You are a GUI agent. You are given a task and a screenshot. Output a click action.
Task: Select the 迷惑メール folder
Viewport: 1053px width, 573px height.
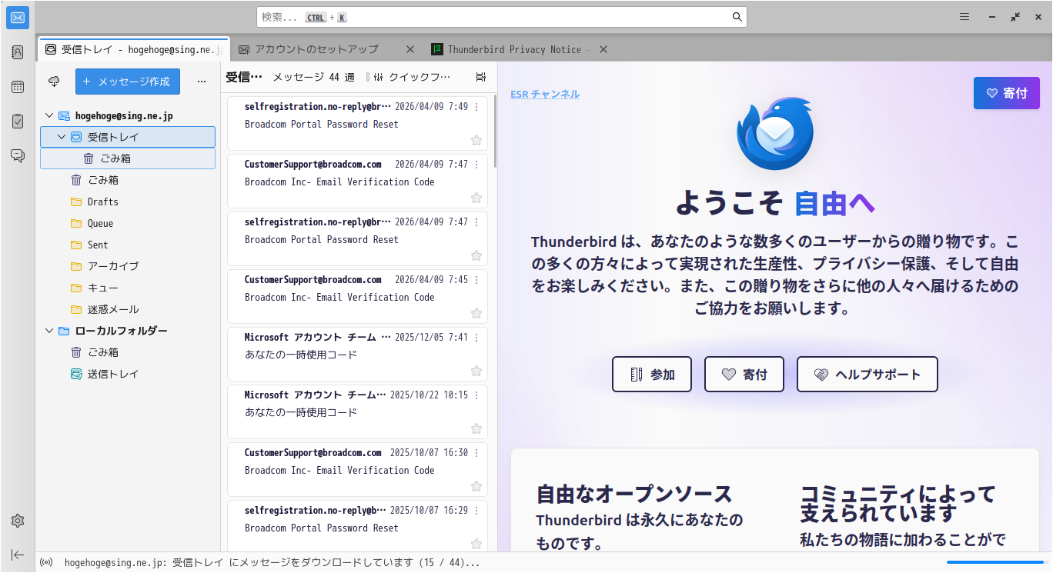[x=128, y=309]
